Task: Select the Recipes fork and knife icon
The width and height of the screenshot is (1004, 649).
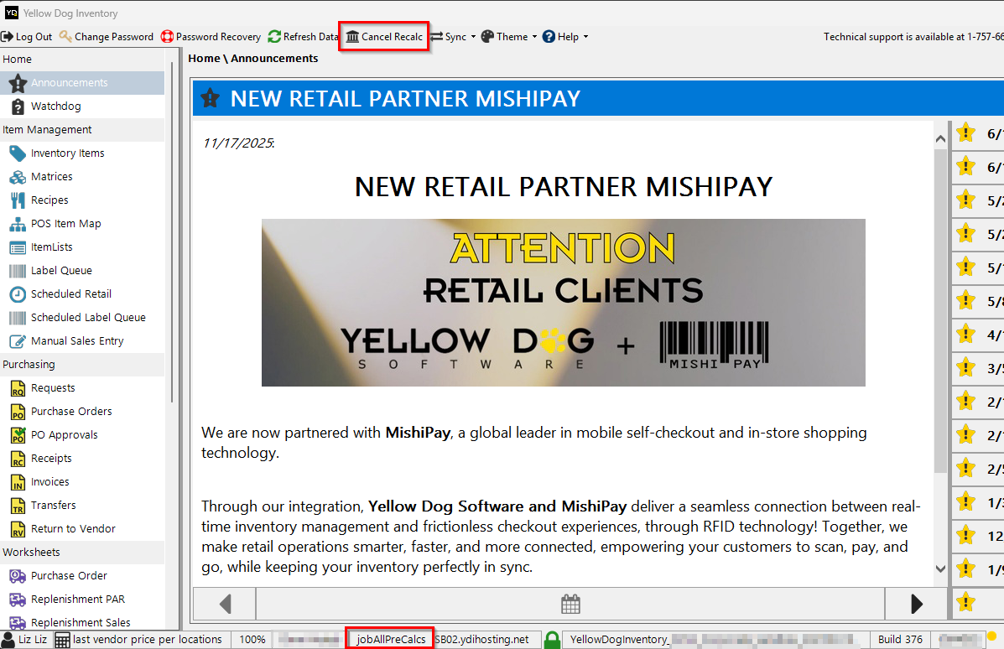Action: 18,200
